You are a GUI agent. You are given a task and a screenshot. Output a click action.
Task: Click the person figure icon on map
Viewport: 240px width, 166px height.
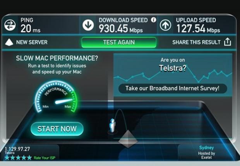(x=113, y=125)
